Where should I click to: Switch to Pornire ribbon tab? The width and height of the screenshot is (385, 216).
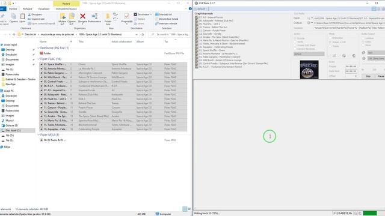point(13,9)
